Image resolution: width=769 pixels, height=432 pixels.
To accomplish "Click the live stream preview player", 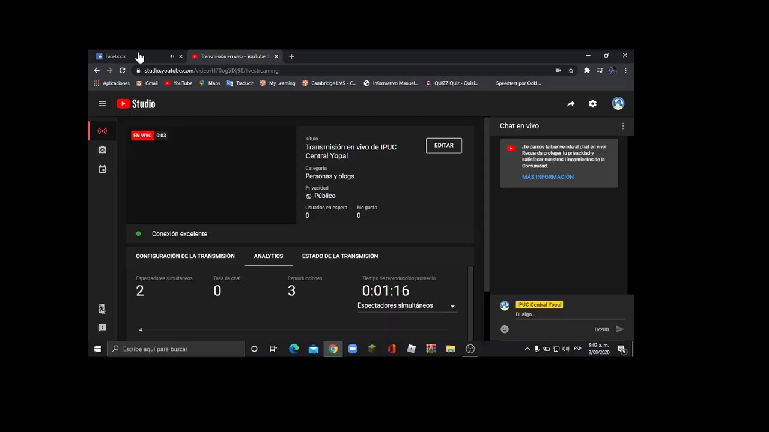I will [211, 175].
